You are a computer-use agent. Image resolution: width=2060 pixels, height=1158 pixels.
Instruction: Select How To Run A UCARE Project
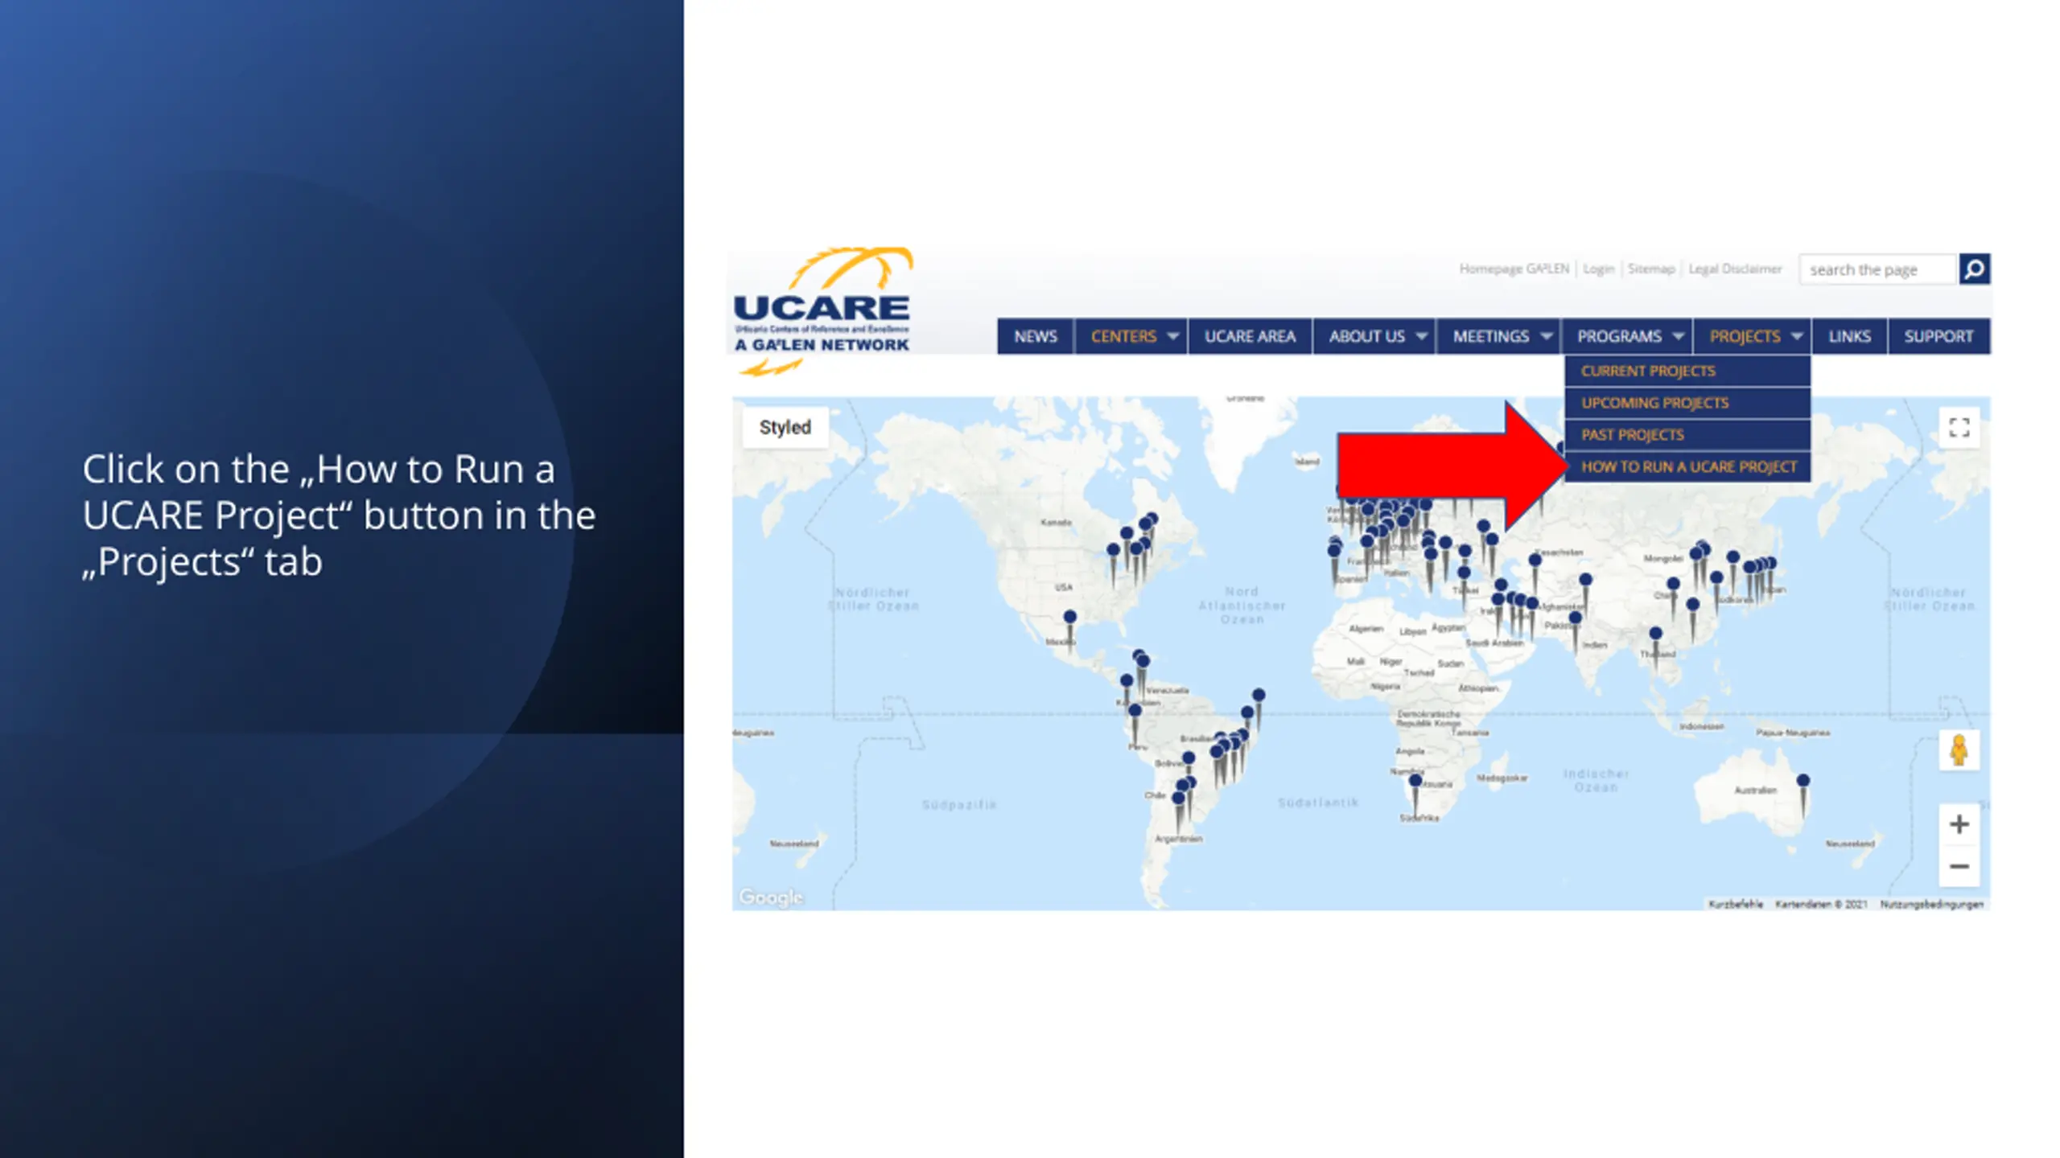point(1688,467)
